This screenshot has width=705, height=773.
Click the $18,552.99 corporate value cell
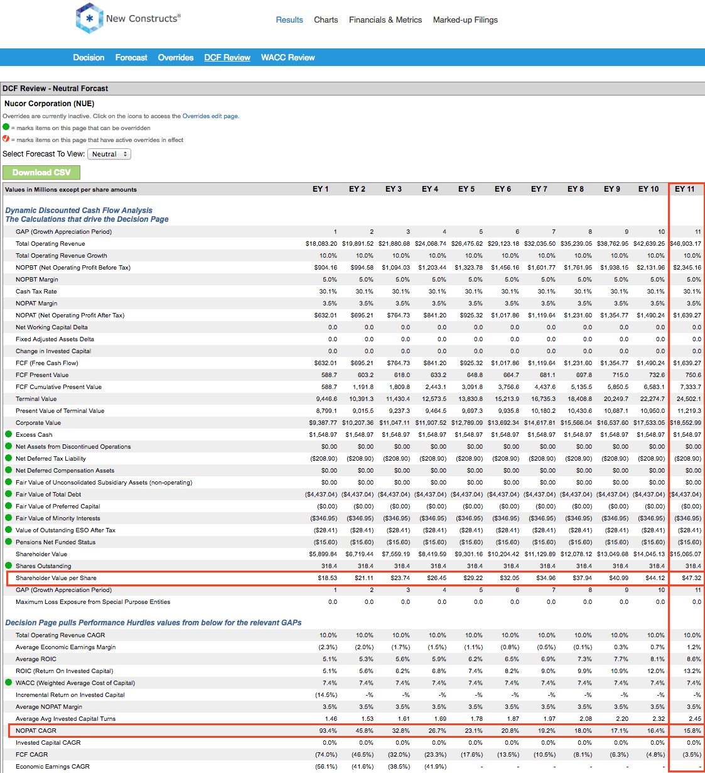pos(686,422)
